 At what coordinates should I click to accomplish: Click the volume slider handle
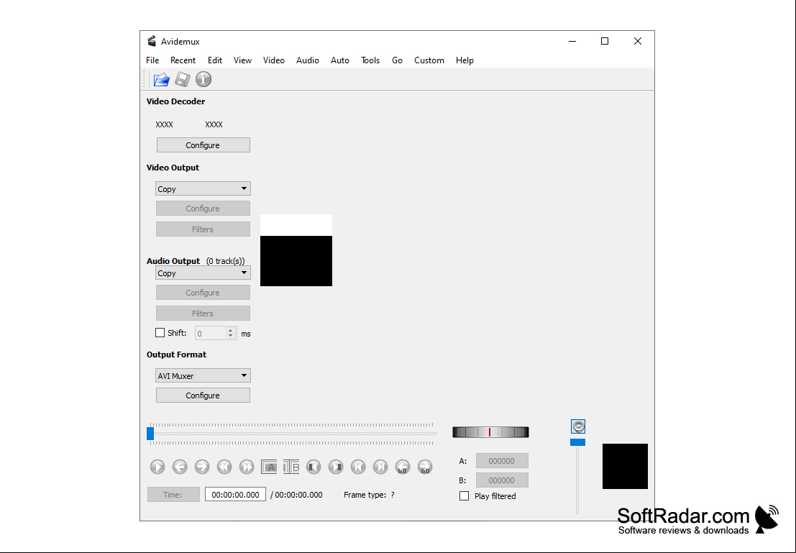pos(577,442)
